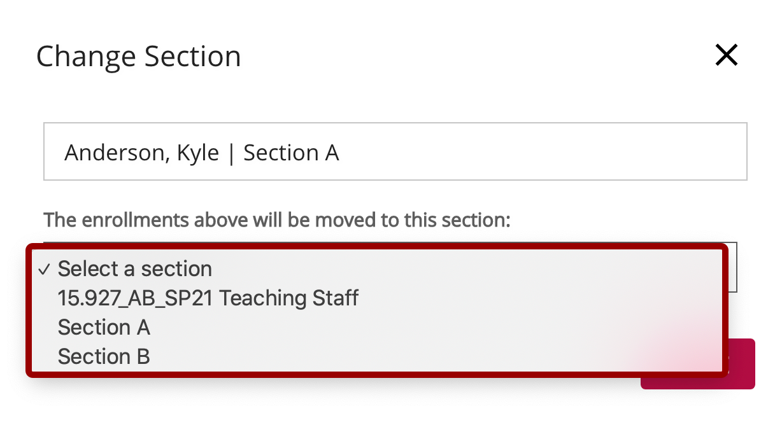The image size is (782, 425).
Task: Close the Change Section dialog
Action: tap(726, 56)
